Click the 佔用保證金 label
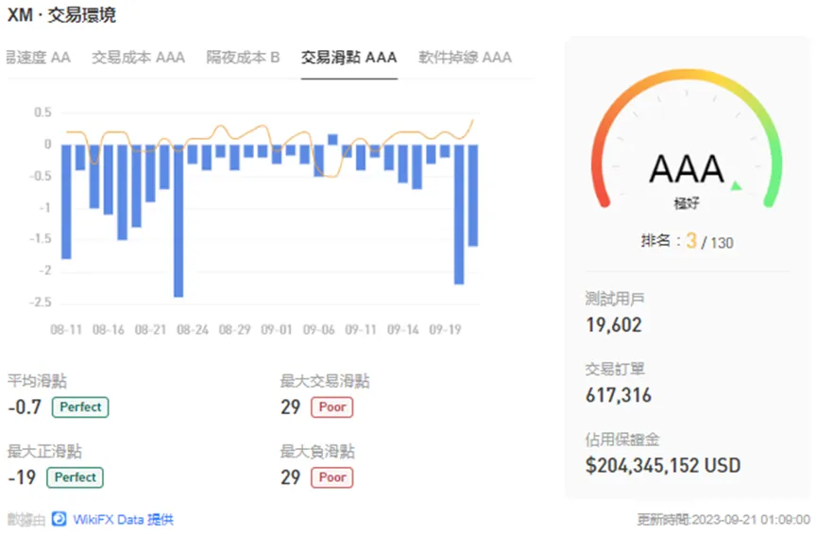The image size is (817, 536). [622, 440]
